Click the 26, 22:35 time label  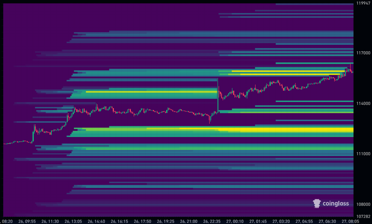[212, 221]
